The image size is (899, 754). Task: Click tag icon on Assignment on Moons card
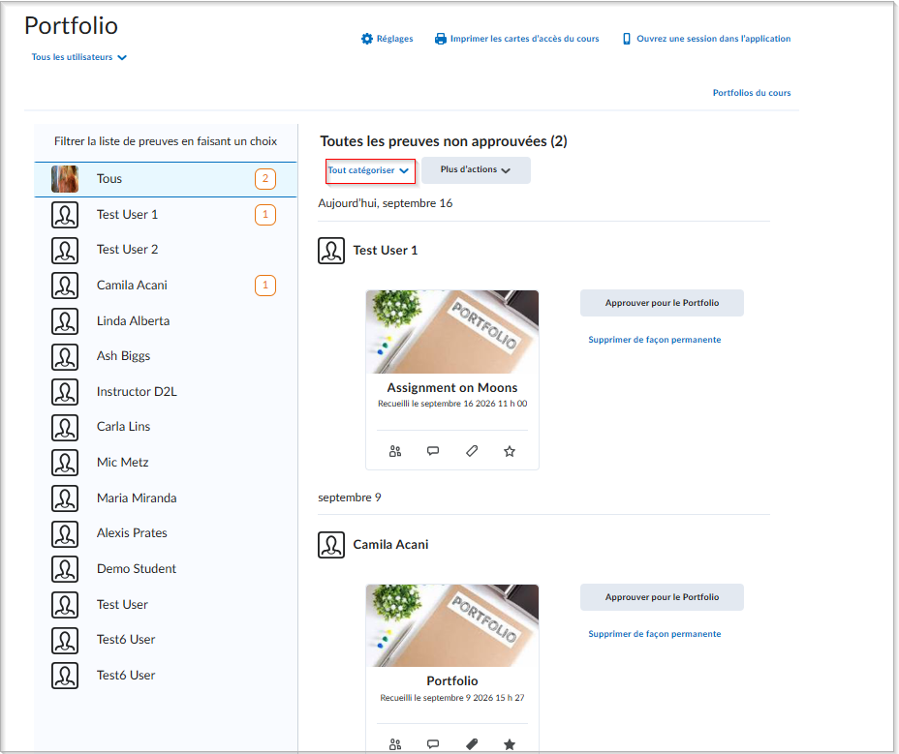(x=471, y=451)
